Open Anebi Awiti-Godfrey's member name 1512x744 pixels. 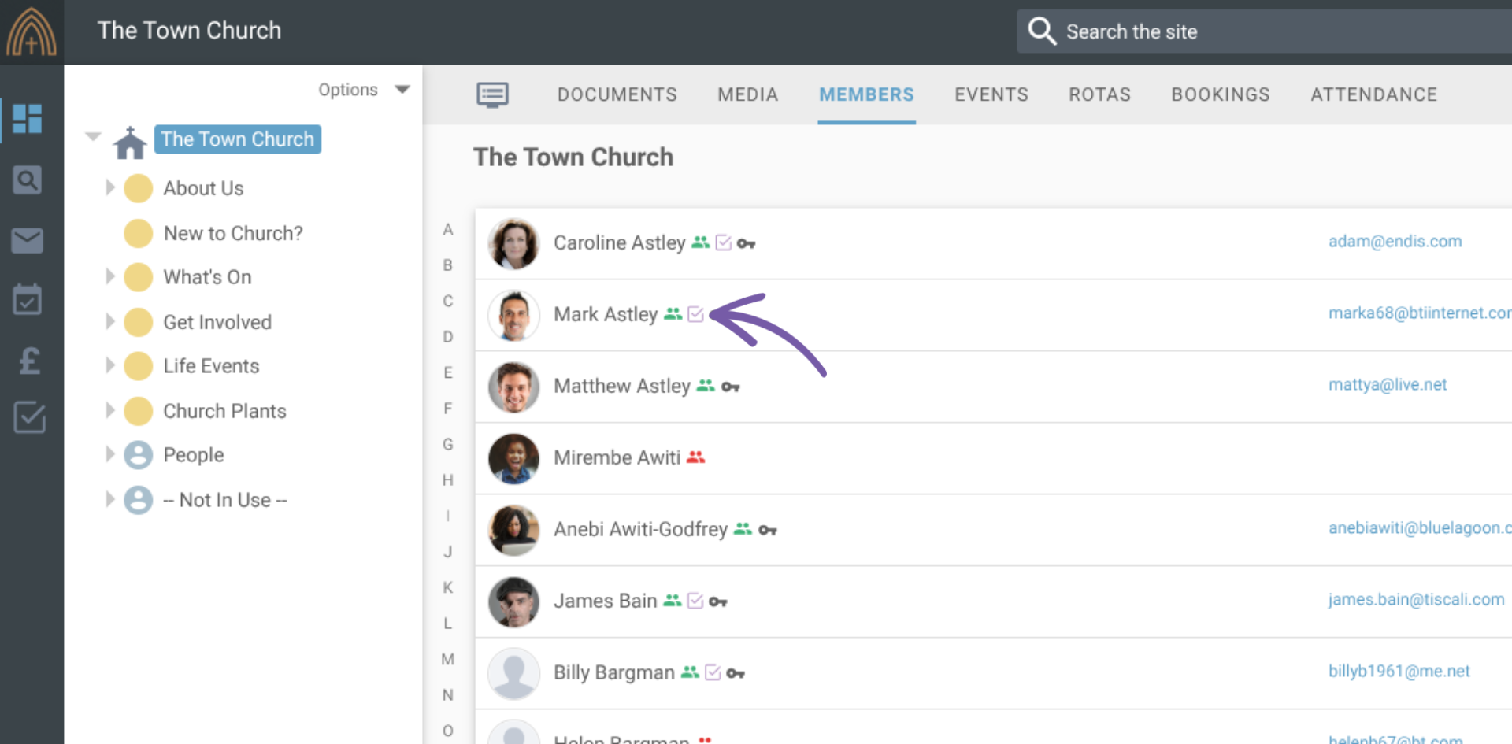click(639, 529)
